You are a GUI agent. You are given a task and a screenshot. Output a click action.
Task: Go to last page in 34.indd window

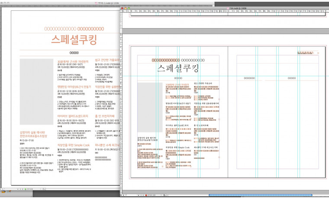[x=143, y=195]
